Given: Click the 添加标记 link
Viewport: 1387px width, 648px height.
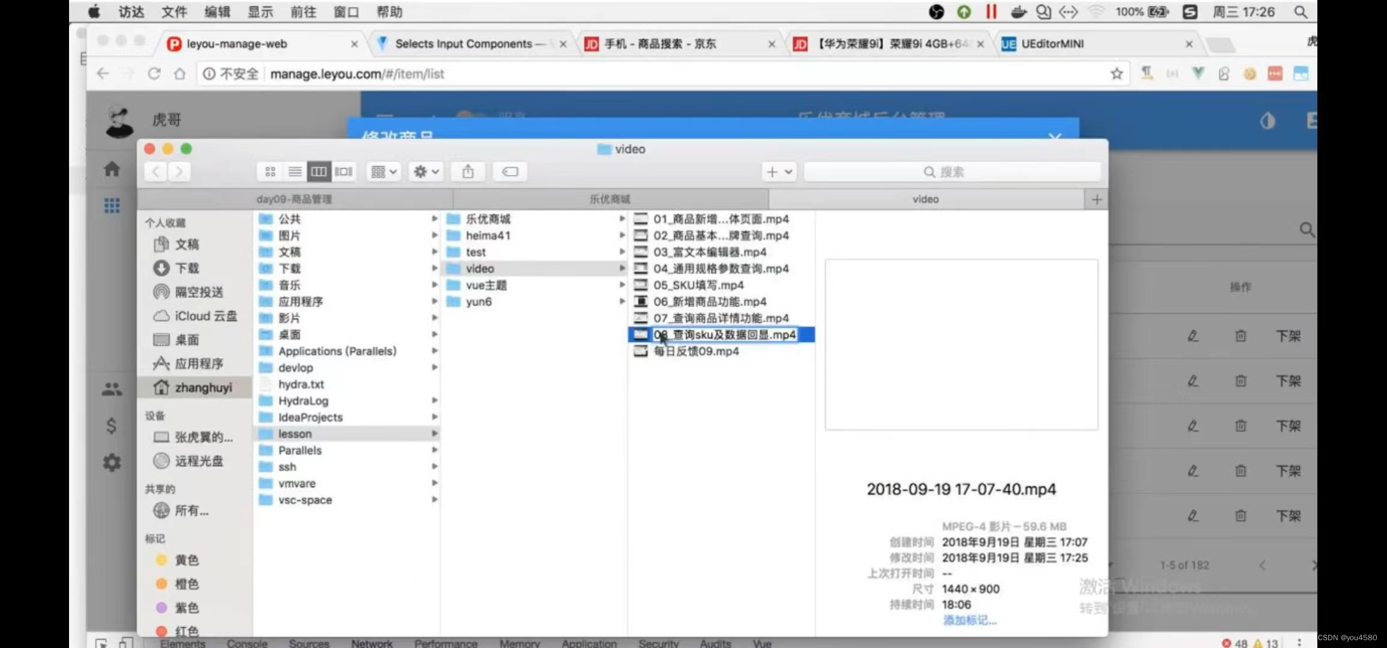Looking at the screenshot, I should [969, 620].
